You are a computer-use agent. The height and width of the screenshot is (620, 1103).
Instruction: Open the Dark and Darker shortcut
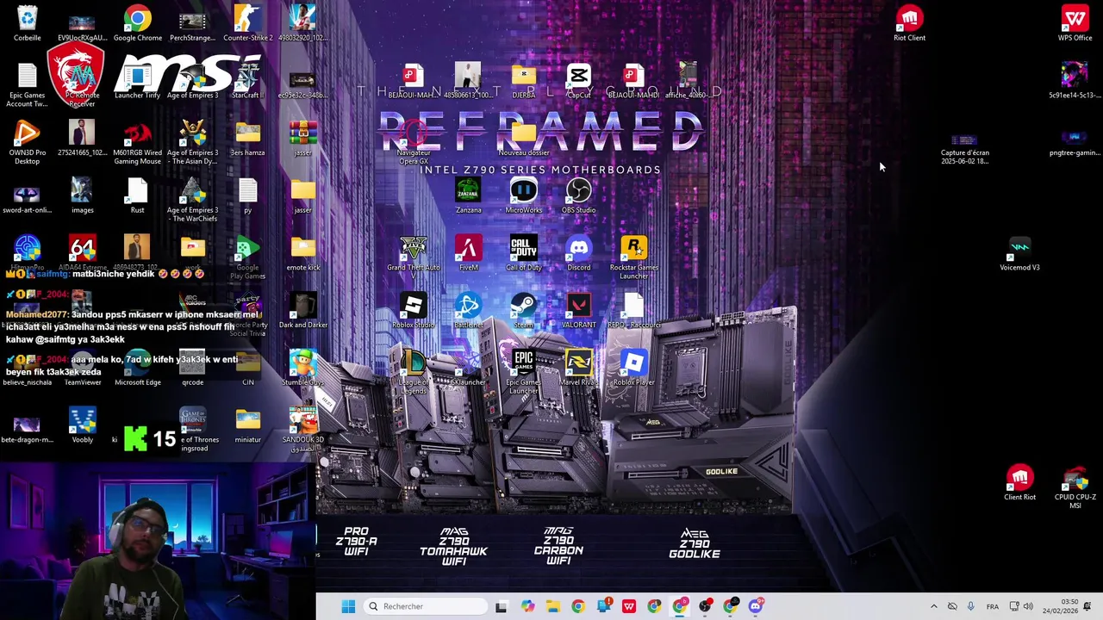click(302, 311)
